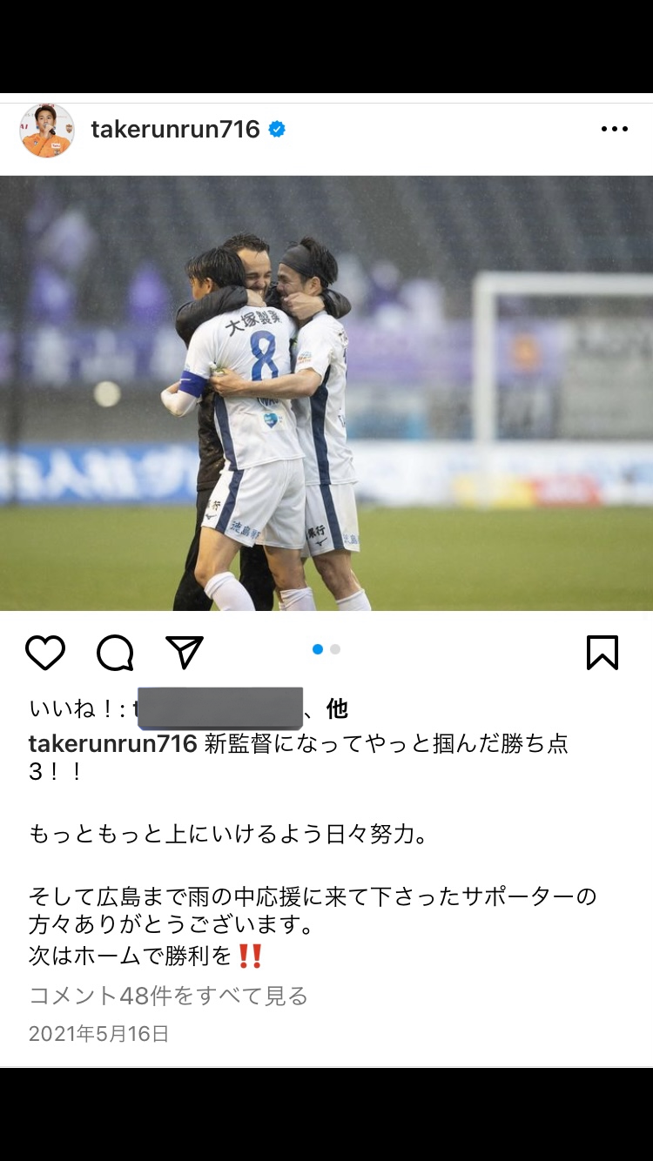The width and height of the screenshot is (653, 1161).
Task: Tap the takerunrun716 username in header
Action: (176, 130)
